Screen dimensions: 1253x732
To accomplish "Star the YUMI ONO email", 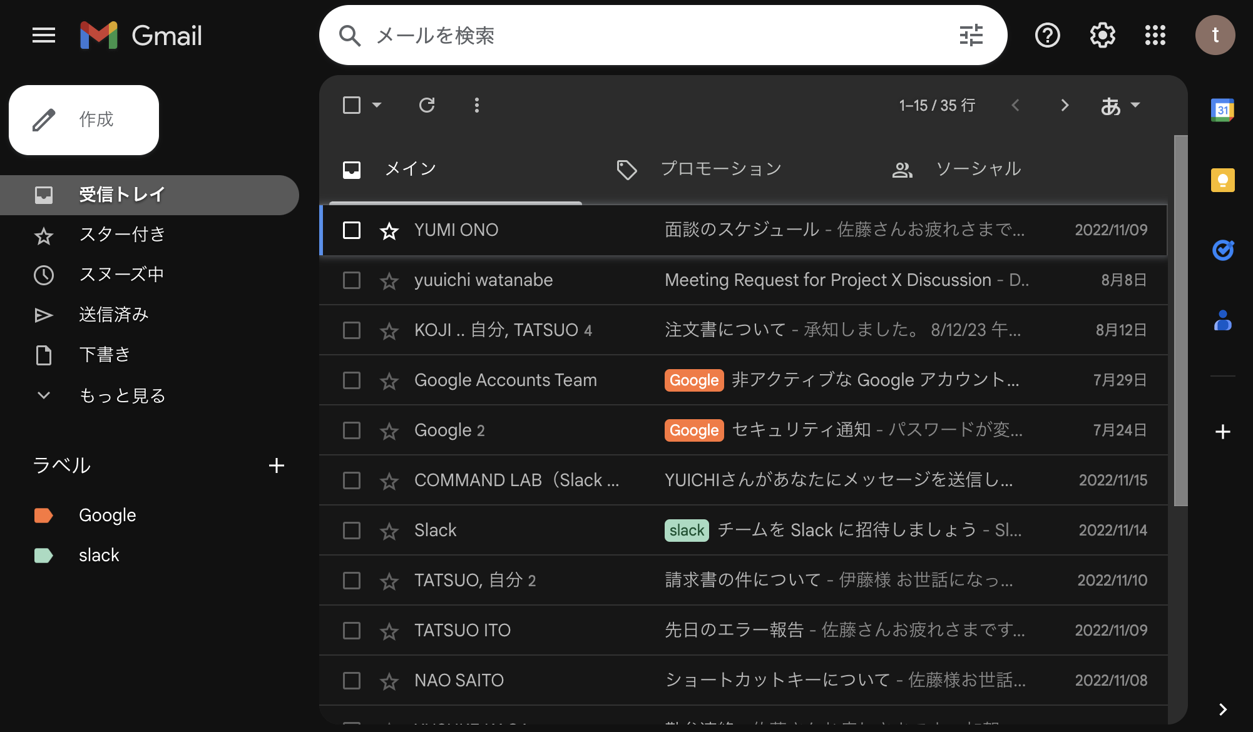I will (389, 230).
